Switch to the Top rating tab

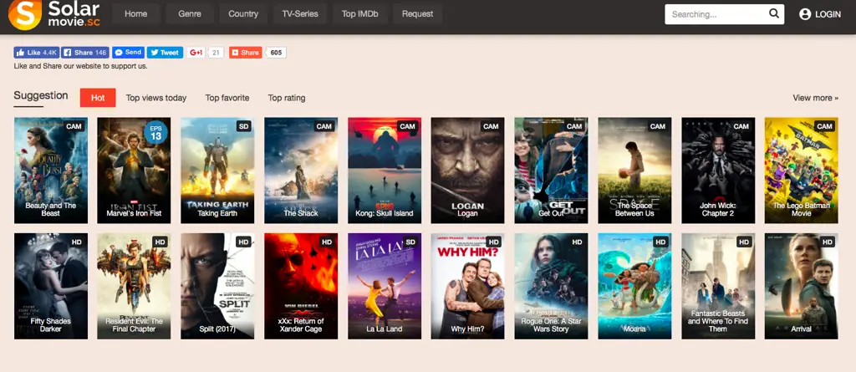(287, 98)
